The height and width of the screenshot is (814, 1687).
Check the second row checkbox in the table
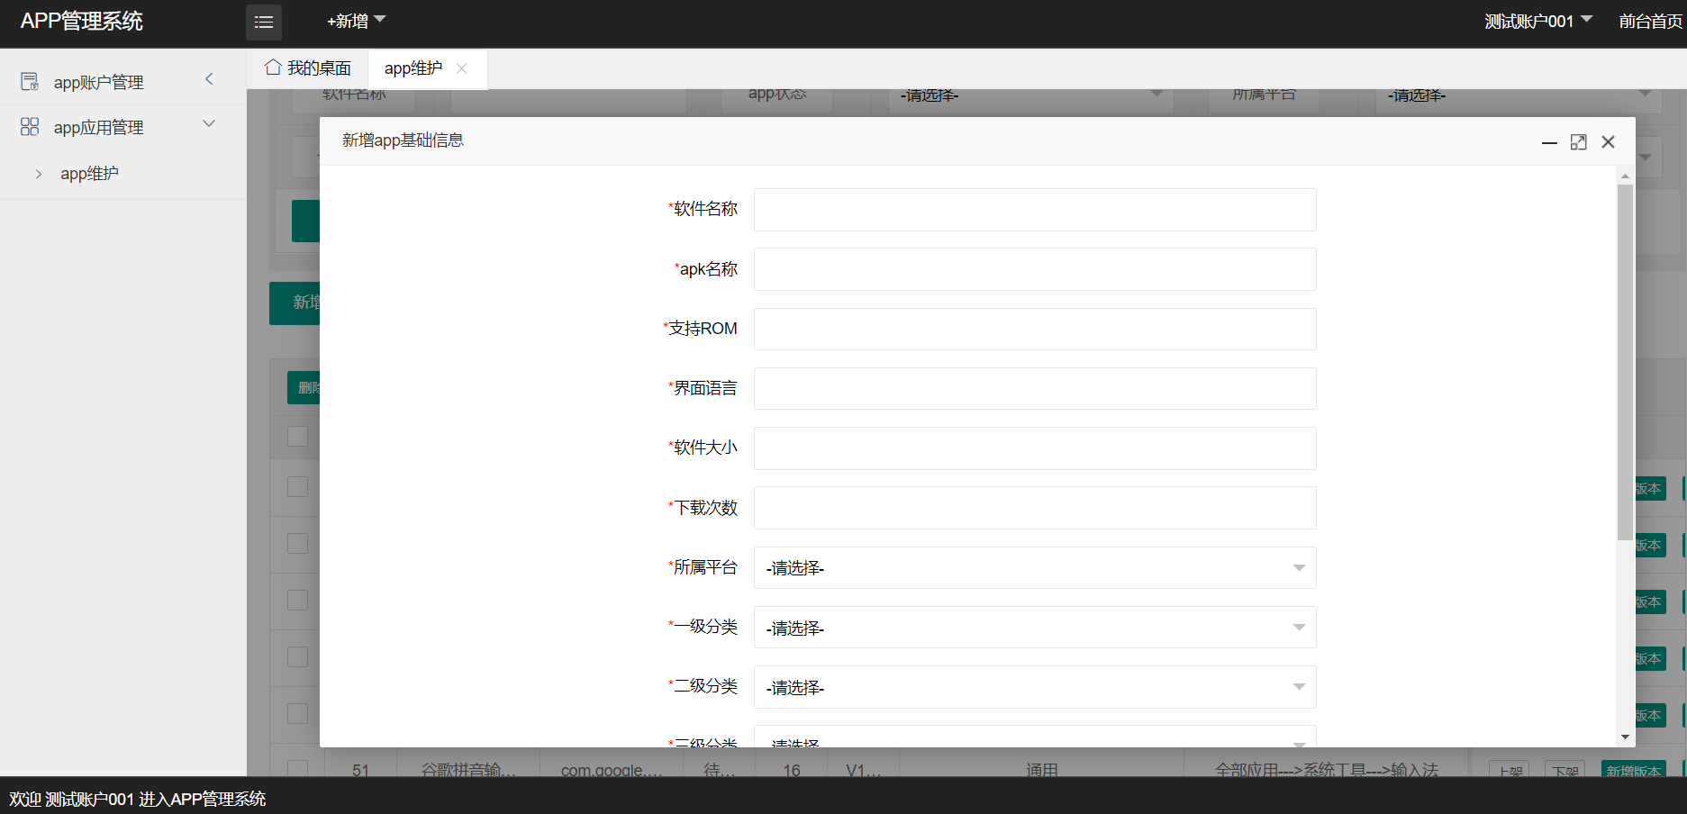tap(298, 543)
